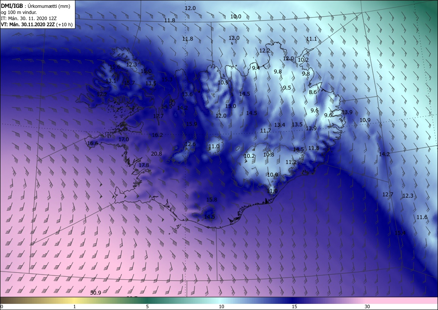Click the color scale tick label 15

click(x=294, y=307)
